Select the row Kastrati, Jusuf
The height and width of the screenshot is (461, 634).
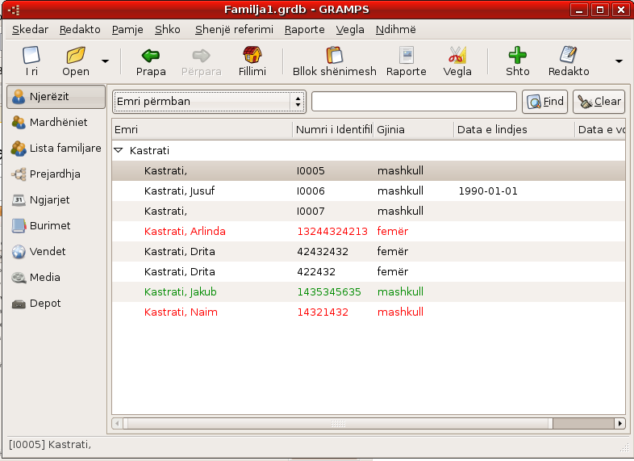369,191
